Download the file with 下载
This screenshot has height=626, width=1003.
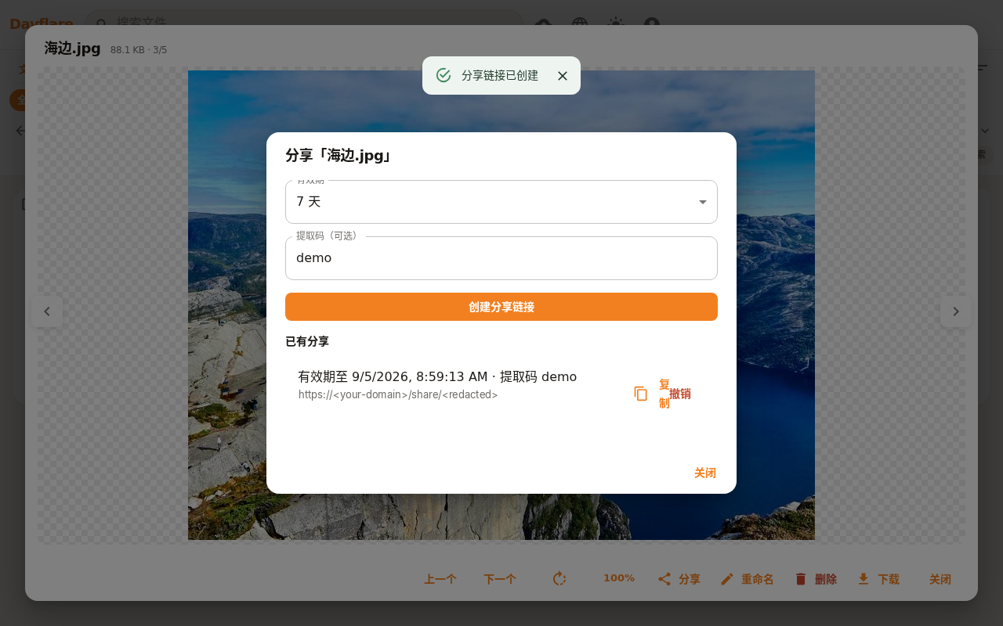878,579
